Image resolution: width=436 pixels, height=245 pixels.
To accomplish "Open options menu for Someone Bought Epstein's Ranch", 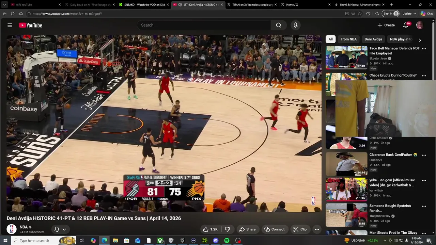I will tap(424, 206).
